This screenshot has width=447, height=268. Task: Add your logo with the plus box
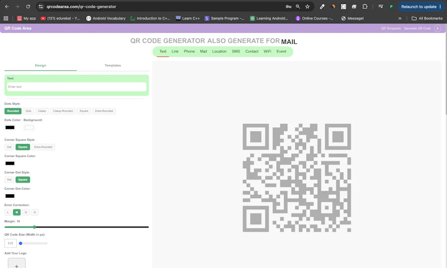17,264
